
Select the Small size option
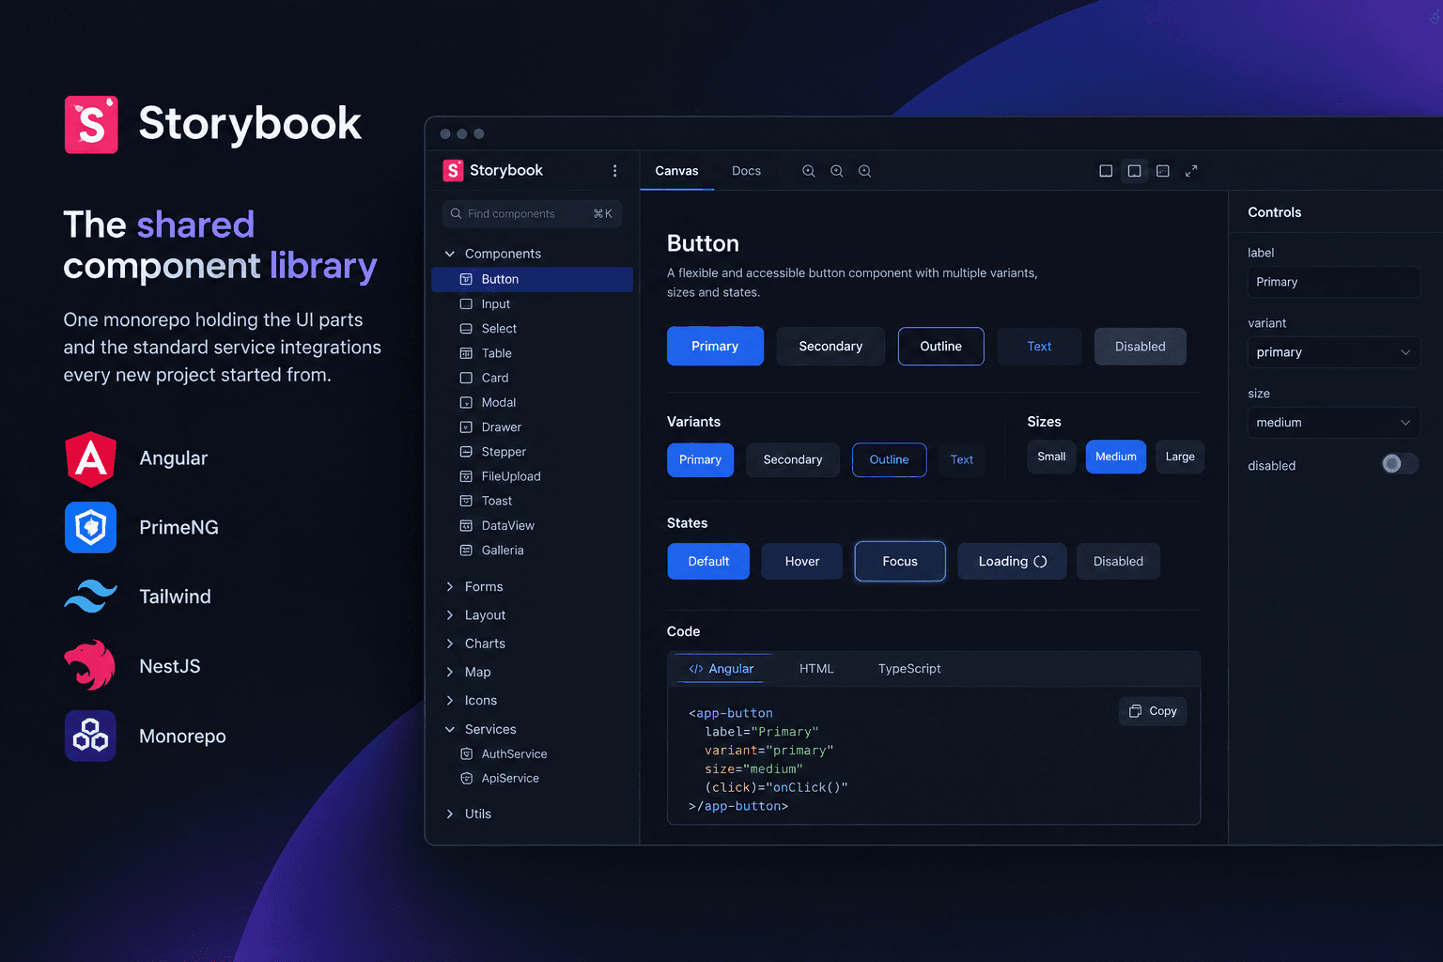point(1051,457)
